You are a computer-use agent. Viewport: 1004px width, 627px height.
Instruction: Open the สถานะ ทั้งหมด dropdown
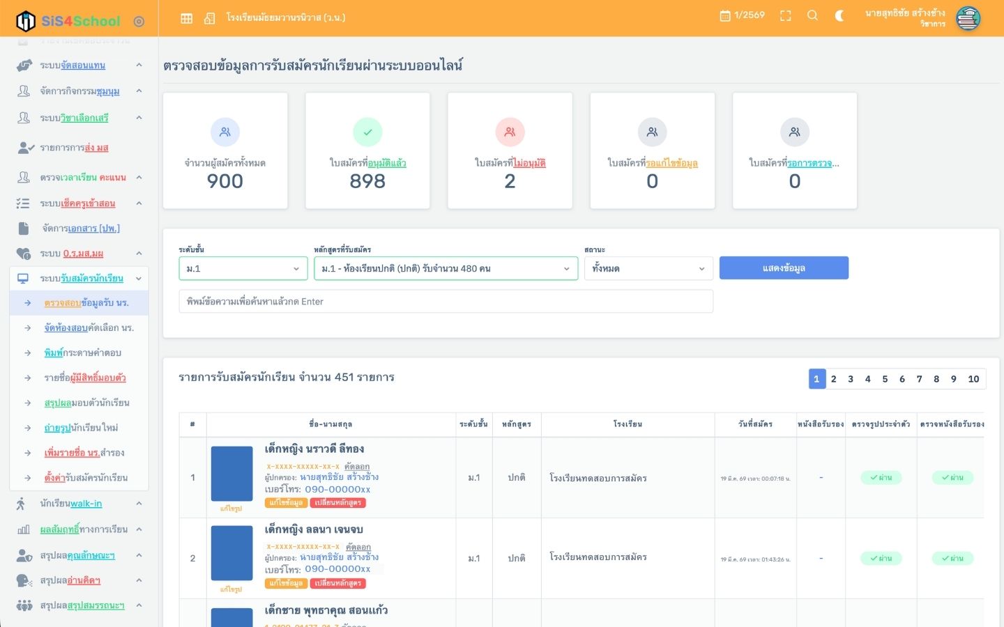tap(648, 268)
